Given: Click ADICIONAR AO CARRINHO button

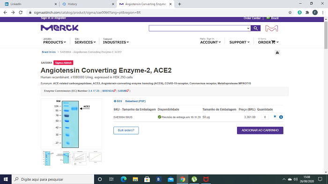Looking at the screenshot, I should [x=260, y=130].
